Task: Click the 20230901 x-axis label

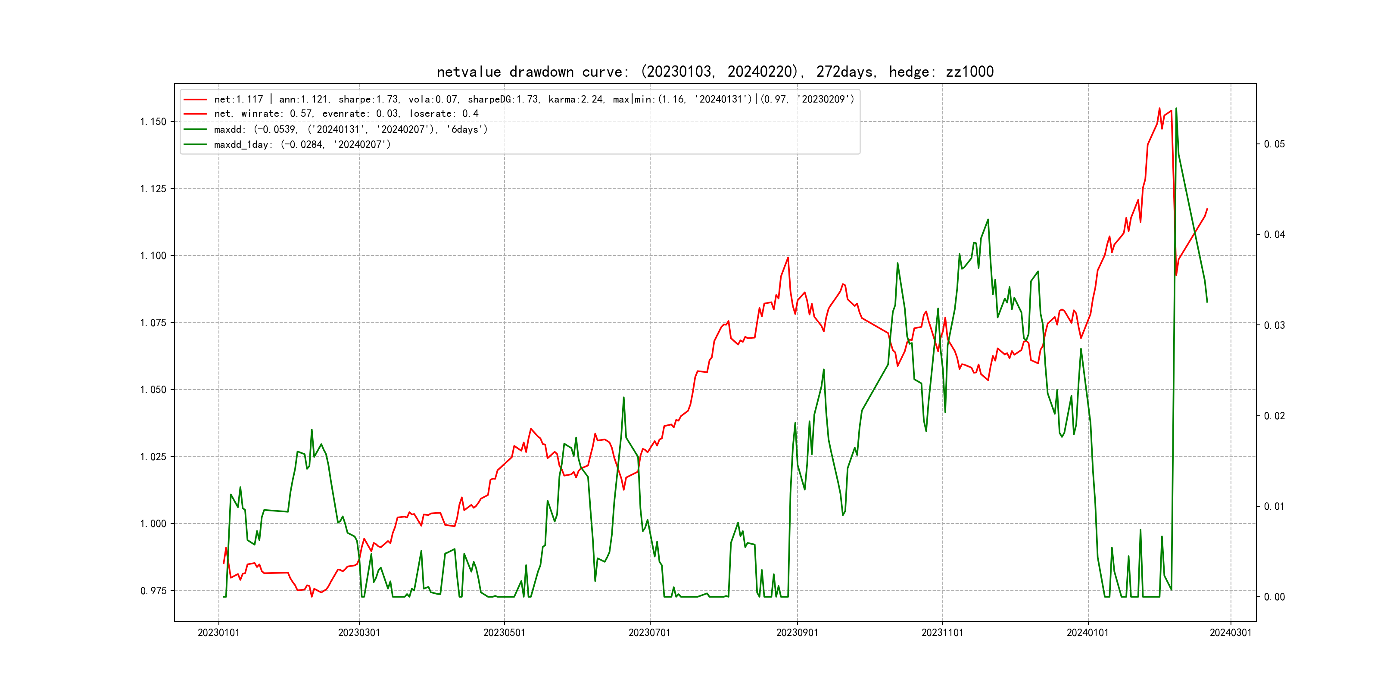Action: click(797, 633)
